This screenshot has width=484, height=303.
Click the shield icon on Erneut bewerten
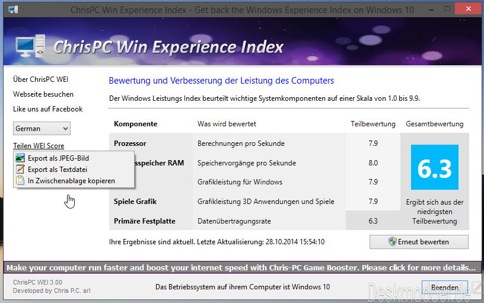click(392, 241)
